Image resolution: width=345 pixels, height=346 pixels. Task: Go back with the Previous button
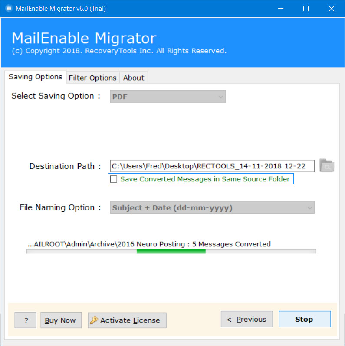[247, 319]
